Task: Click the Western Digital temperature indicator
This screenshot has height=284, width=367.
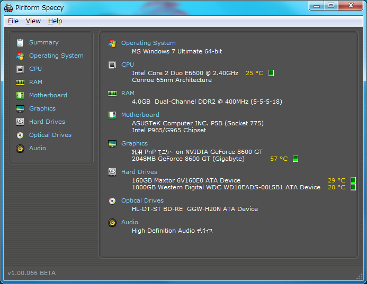Action: 353,187
